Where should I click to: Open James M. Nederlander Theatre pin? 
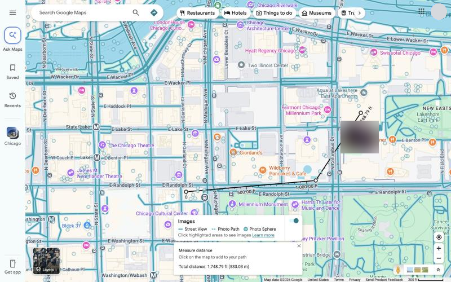coord(71,173)
